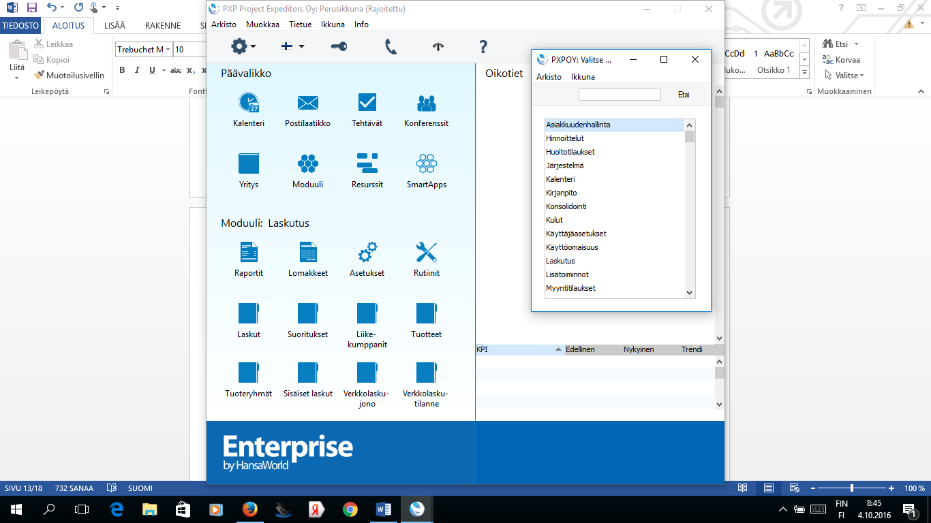This screenshot has width=931, height=523.
Task: Open the Verkkolaskutilanne register
Action: pos(427,373)
